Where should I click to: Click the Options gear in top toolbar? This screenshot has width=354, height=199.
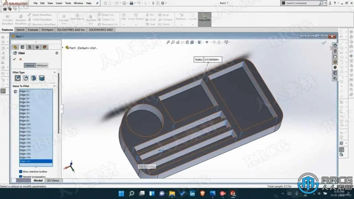162,3
